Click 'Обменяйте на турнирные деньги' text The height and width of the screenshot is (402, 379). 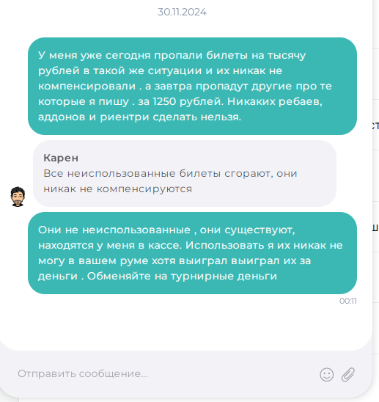coord(182,276)
